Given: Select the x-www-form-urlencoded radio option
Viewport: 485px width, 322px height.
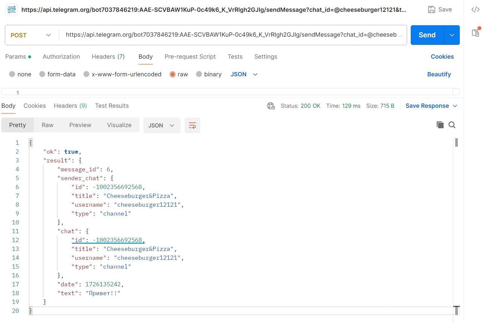Looking at the screenshot, I should tap(86, 74).
